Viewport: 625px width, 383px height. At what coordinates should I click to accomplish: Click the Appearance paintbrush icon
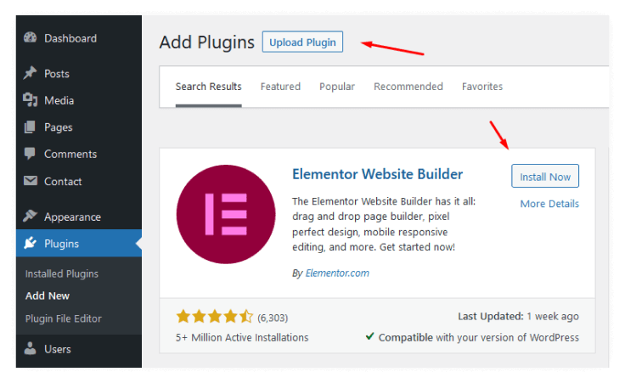coord(30,216)
